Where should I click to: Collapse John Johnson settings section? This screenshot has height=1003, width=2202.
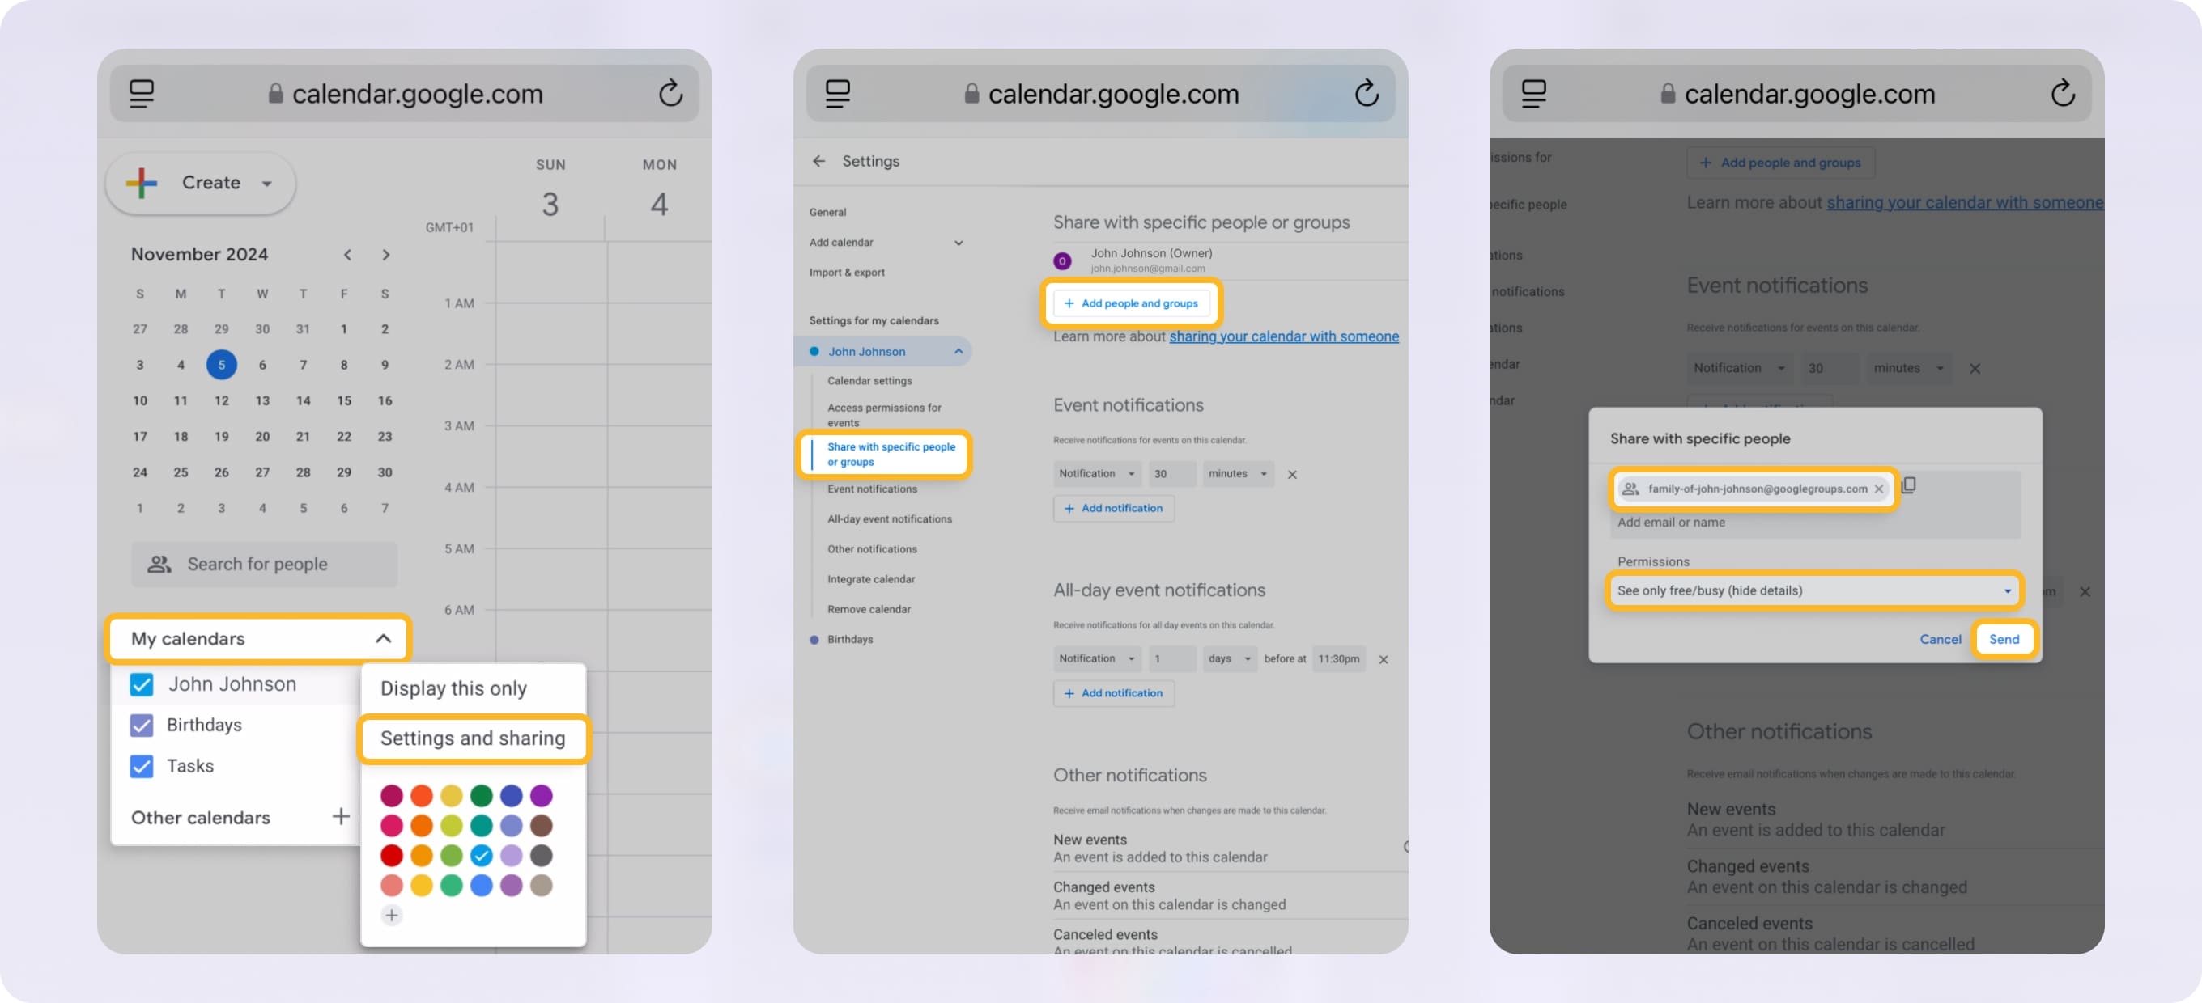tap(959, 351)
